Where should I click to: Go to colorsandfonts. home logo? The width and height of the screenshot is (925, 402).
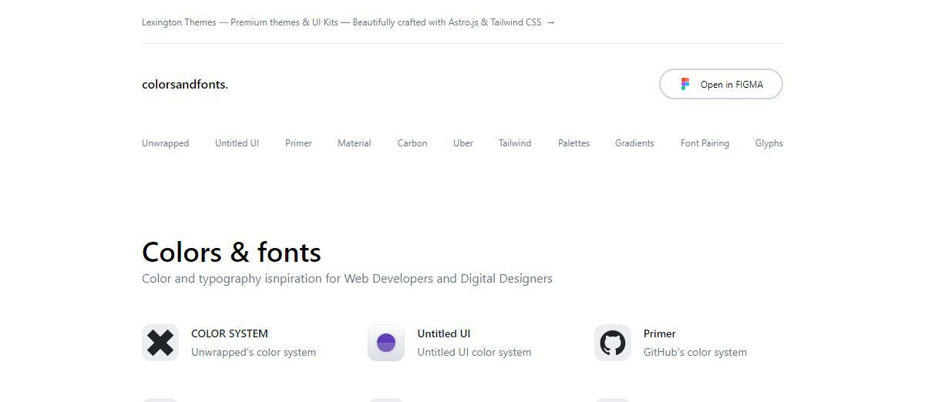point(185,85)
